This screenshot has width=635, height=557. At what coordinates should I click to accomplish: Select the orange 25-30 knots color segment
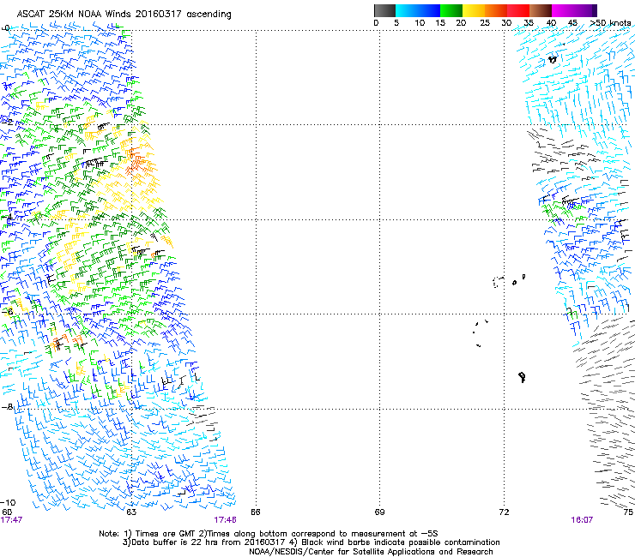[x=496, y=10]
